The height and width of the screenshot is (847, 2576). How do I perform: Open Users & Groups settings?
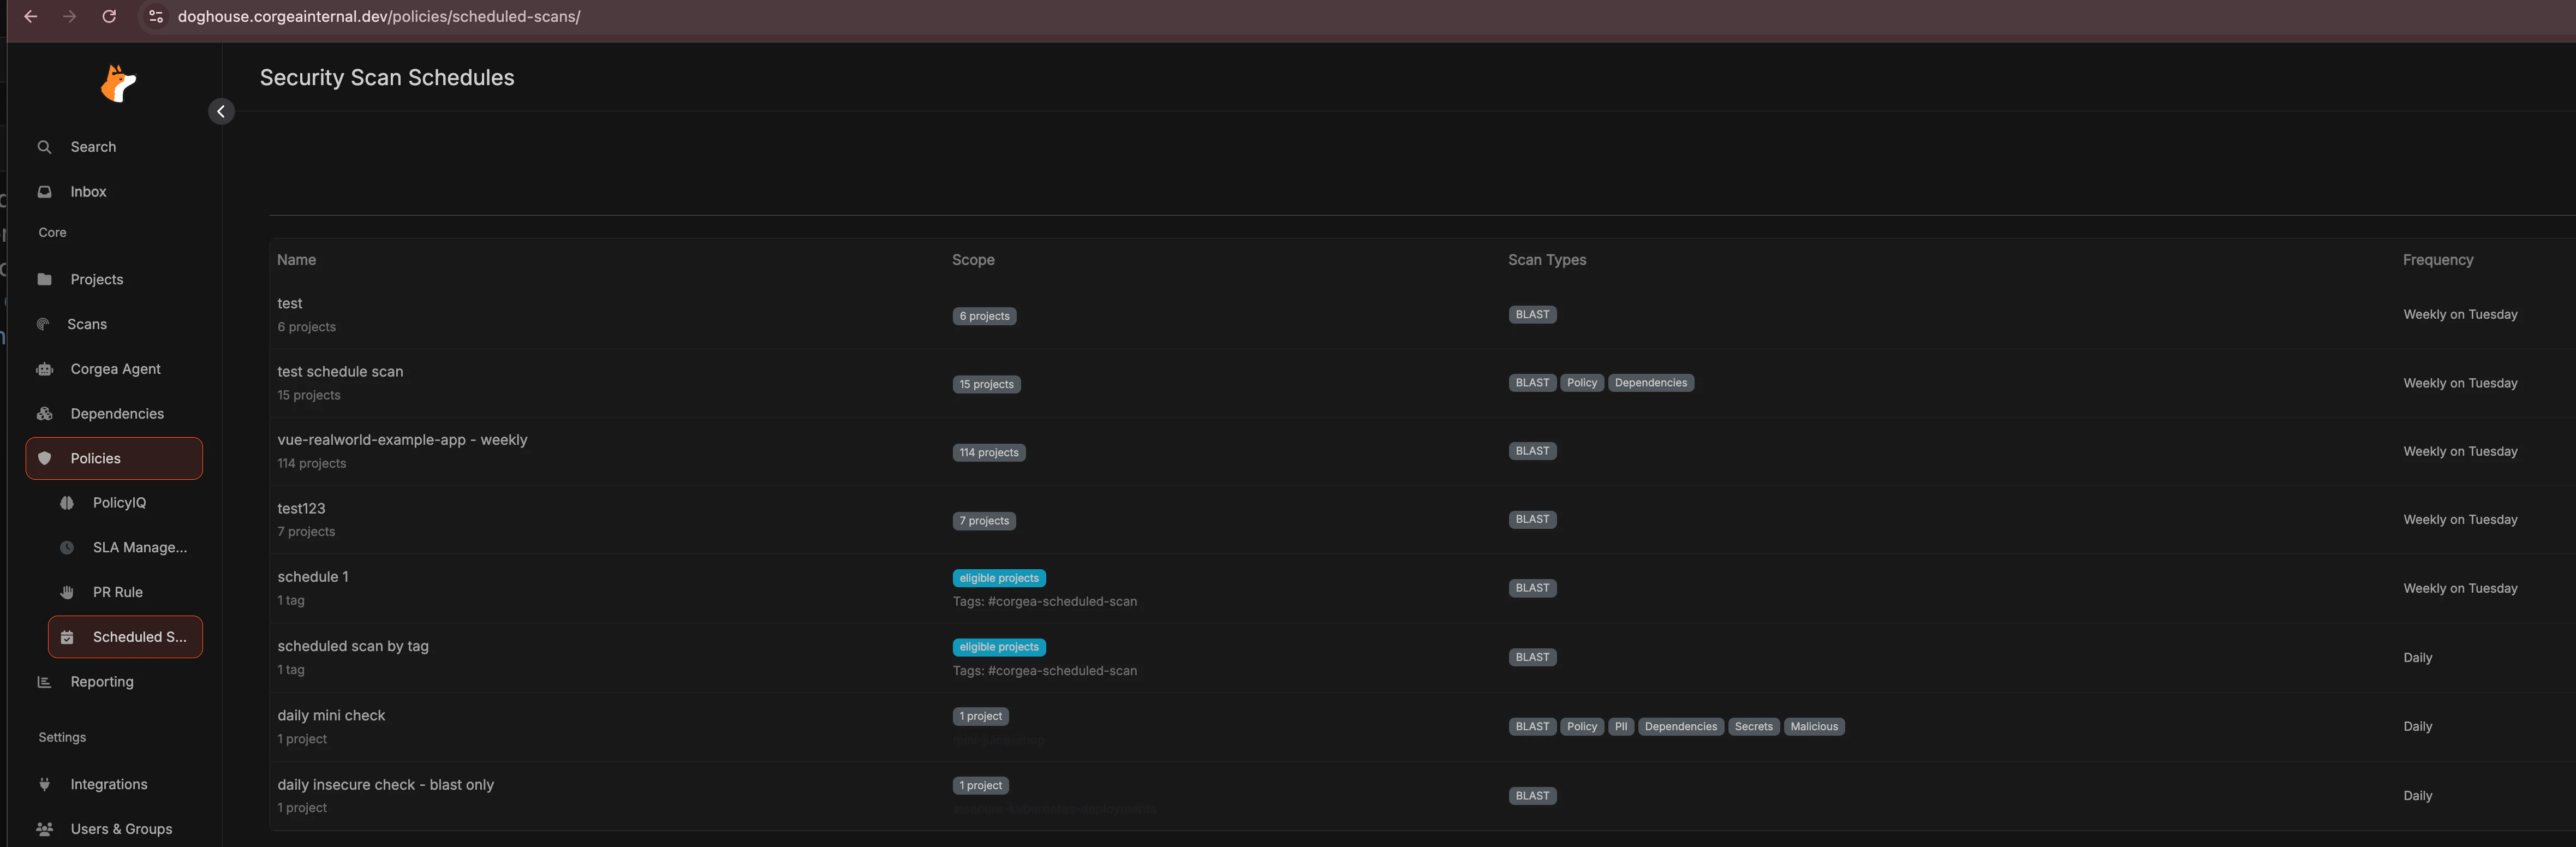tap(120, 829)
